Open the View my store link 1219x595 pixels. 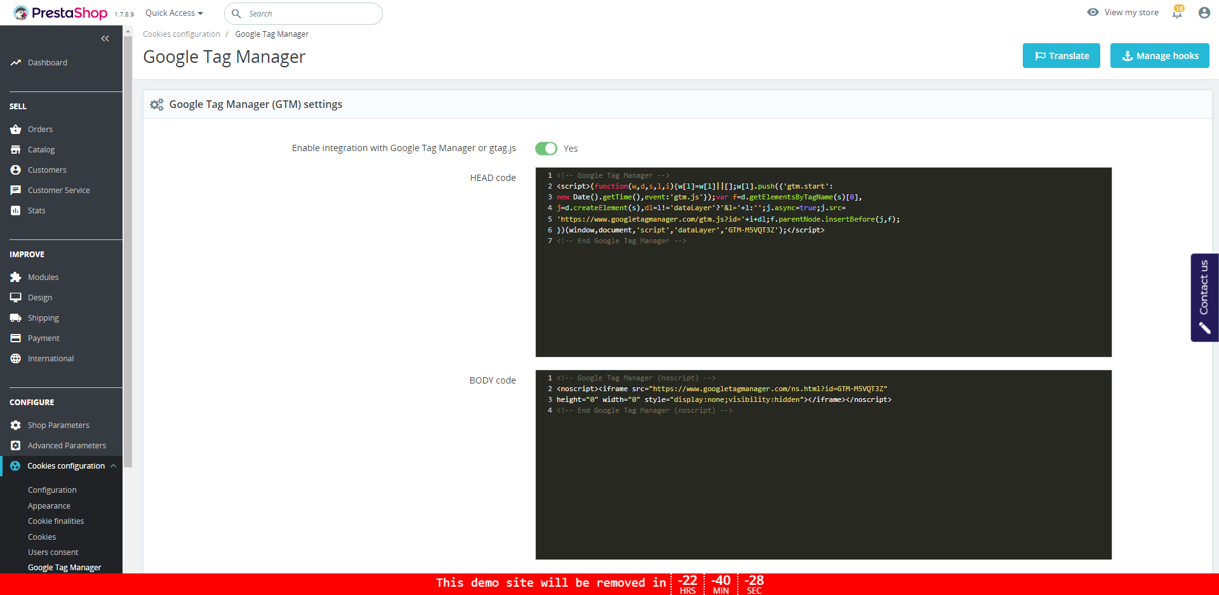click(x=1131, y=12)
